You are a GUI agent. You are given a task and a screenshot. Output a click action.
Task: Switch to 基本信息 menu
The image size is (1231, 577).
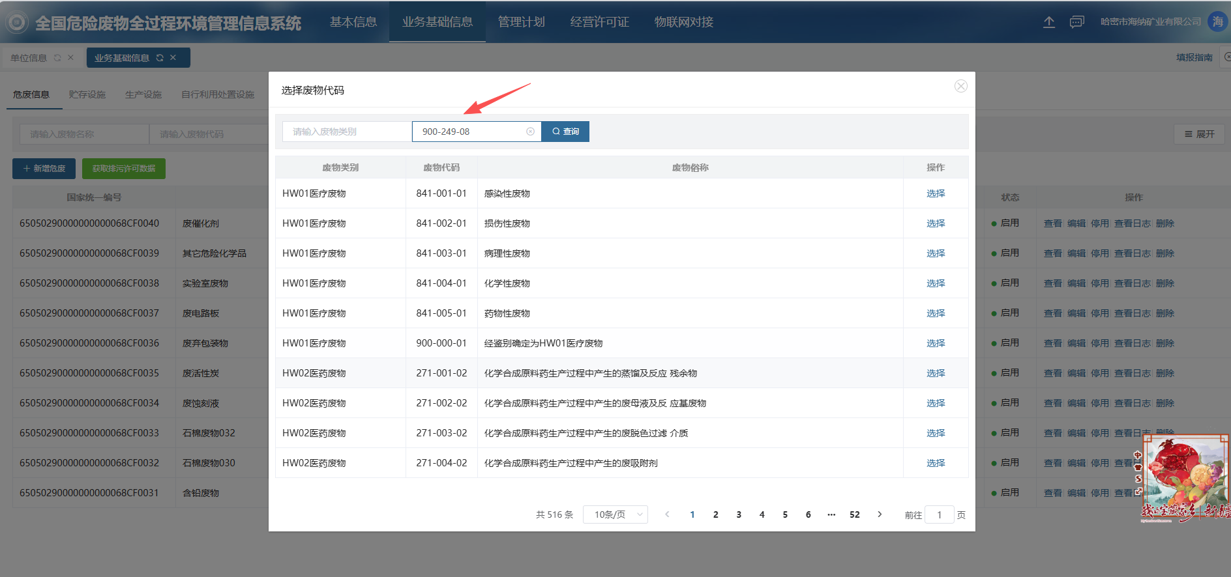tap(353, 22)
